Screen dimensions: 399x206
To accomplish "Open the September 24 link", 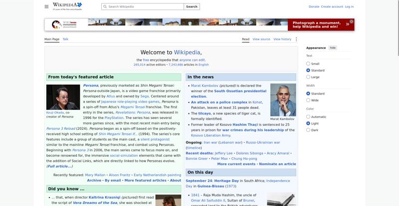I will pos(199,181).
